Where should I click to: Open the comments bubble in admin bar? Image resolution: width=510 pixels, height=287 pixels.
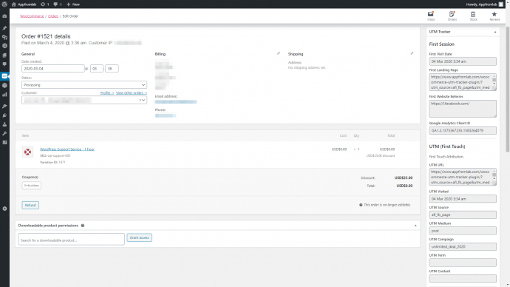coord(58,4)
